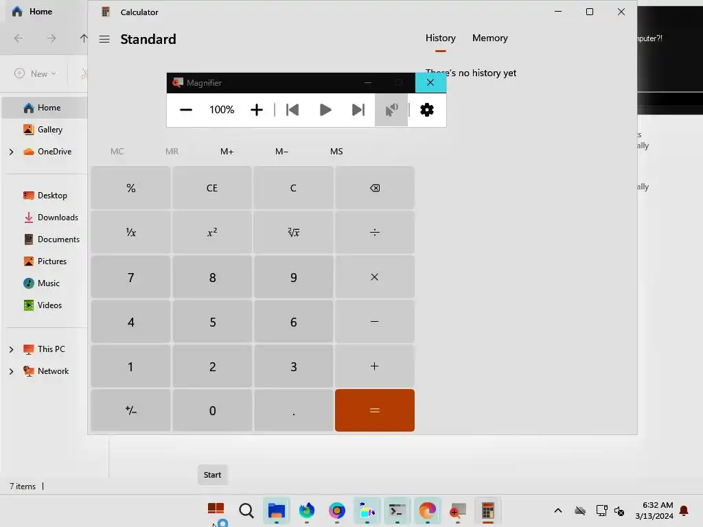
Task: Click the M+ memory add button
Action: (x=227, y=152)
